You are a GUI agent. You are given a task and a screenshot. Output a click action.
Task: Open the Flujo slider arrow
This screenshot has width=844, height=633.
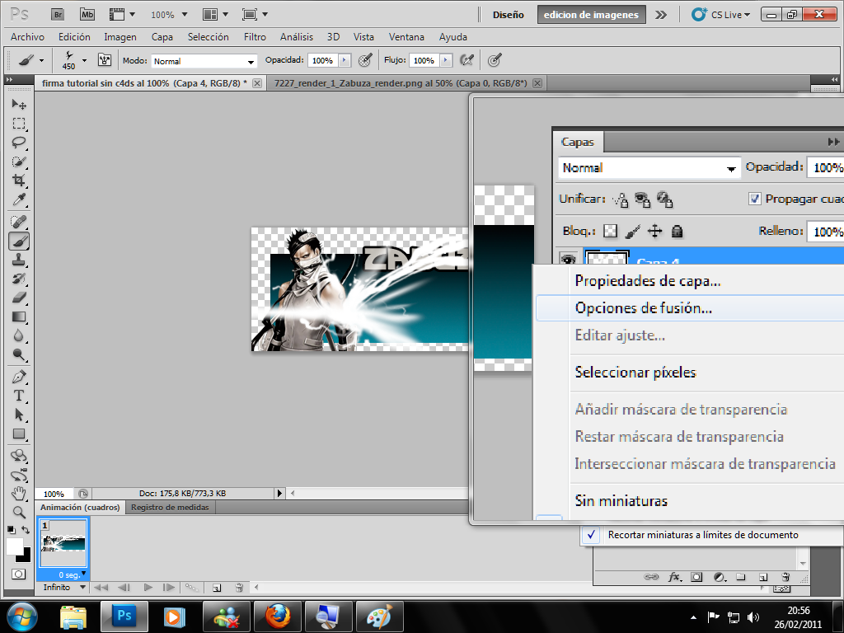pos(446,60)
